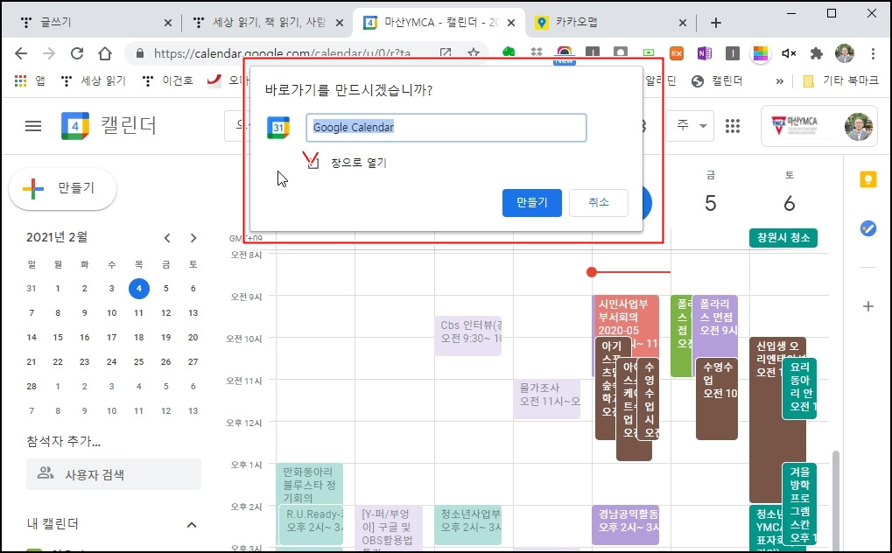Toggle the 창으로 열기 checkbox
The height and width of the screenshot is (553, 892).
pyautogui.click(x=313, y=164)
